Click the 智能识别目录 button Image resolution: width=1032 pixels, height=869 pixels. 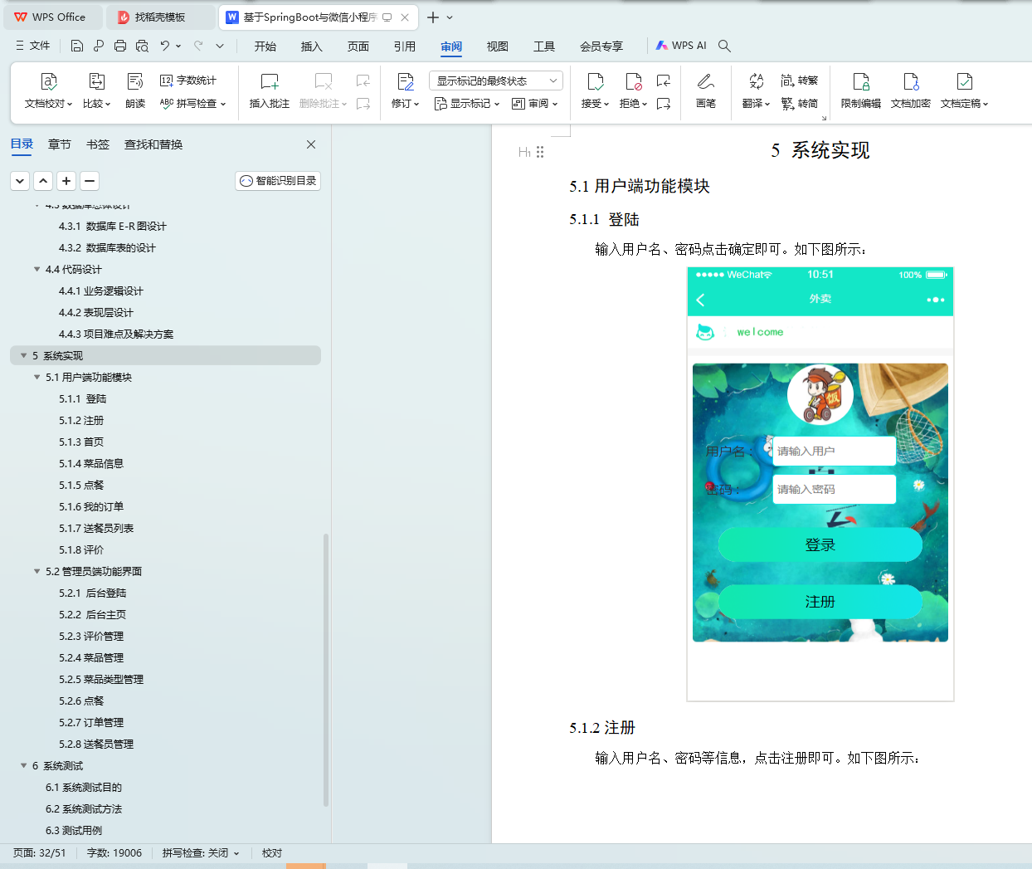[x=278, y=181]
